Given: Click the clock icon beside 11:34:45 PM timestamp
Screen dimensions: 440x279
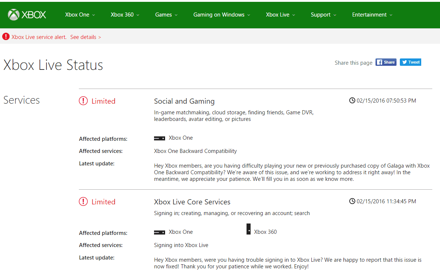Looking at the screenshot, I should 352,201.
